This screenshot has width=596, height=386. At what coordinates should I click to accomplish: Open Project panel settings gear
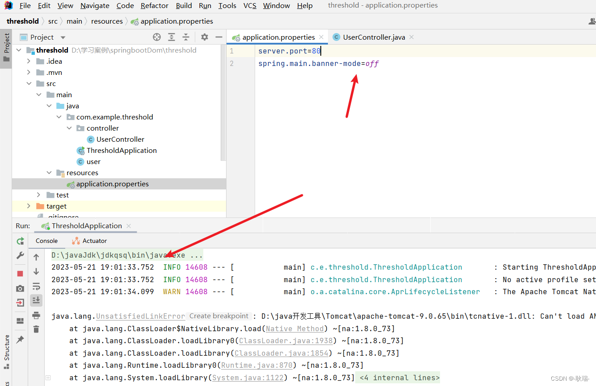pos(204,37)
